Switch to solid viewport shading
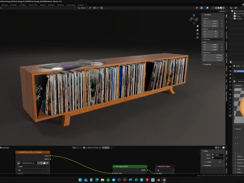Viewport: 244px width, 183px height. 219,8
